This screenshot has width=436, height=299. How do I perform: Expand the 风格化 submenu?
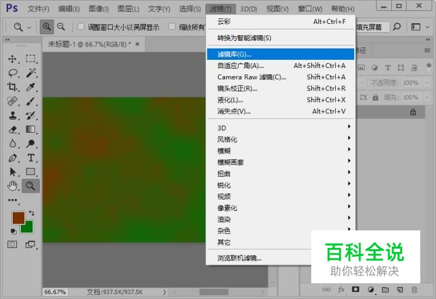point(281,139)
